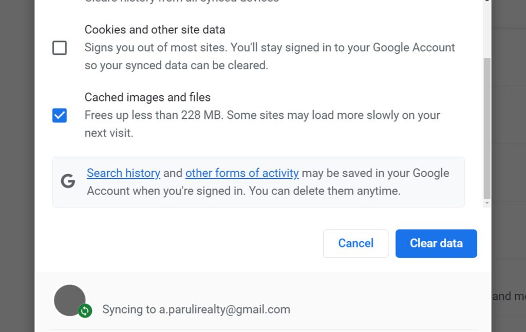Cancel the clear browsing data dialog
This screenshot has width=526, height=332.
(x=355, y=243)
